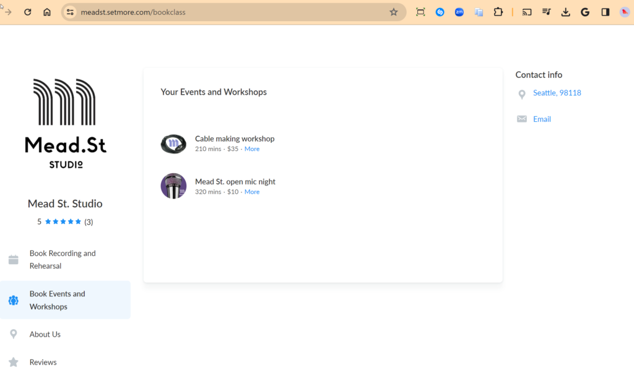Click the Email contact link
This screenshot has width=634, height=373.
click(542, 119)
